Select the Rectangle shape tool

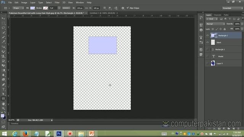[3, 99]
